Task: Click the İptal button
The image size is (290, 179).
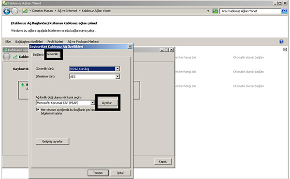Action: 120,173
